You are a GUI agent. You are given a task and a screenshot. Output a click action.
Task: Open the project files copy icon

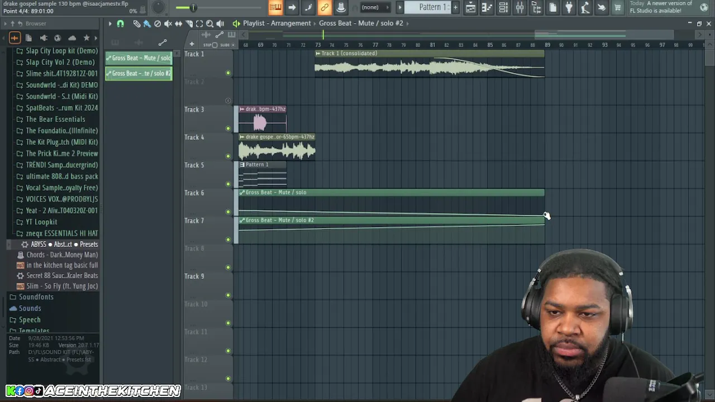click(553, 7)
